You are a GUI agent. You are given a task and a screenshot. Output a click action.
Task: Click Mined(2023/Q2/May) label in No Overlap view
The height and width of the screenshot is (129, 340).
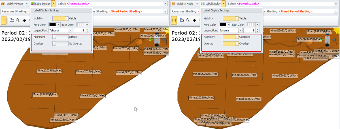click(x=63, y=120)
